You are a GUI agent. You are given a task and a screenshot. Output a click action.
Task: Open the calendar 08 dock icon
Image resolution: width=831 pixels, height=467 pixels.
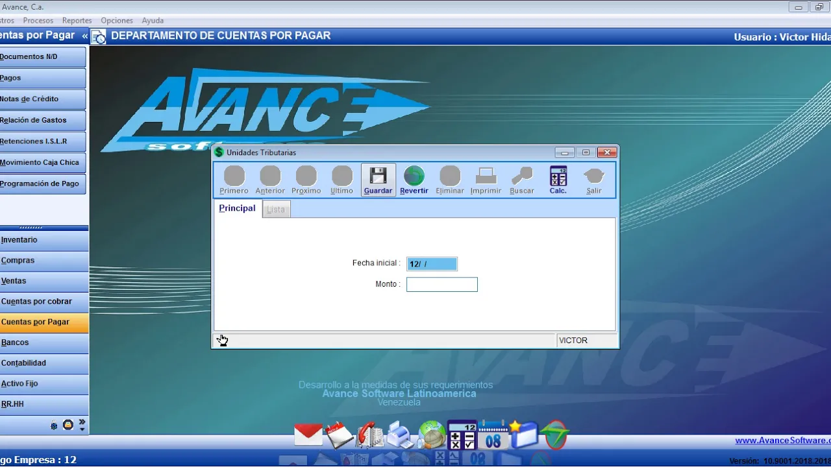click(x=493, y=435)
